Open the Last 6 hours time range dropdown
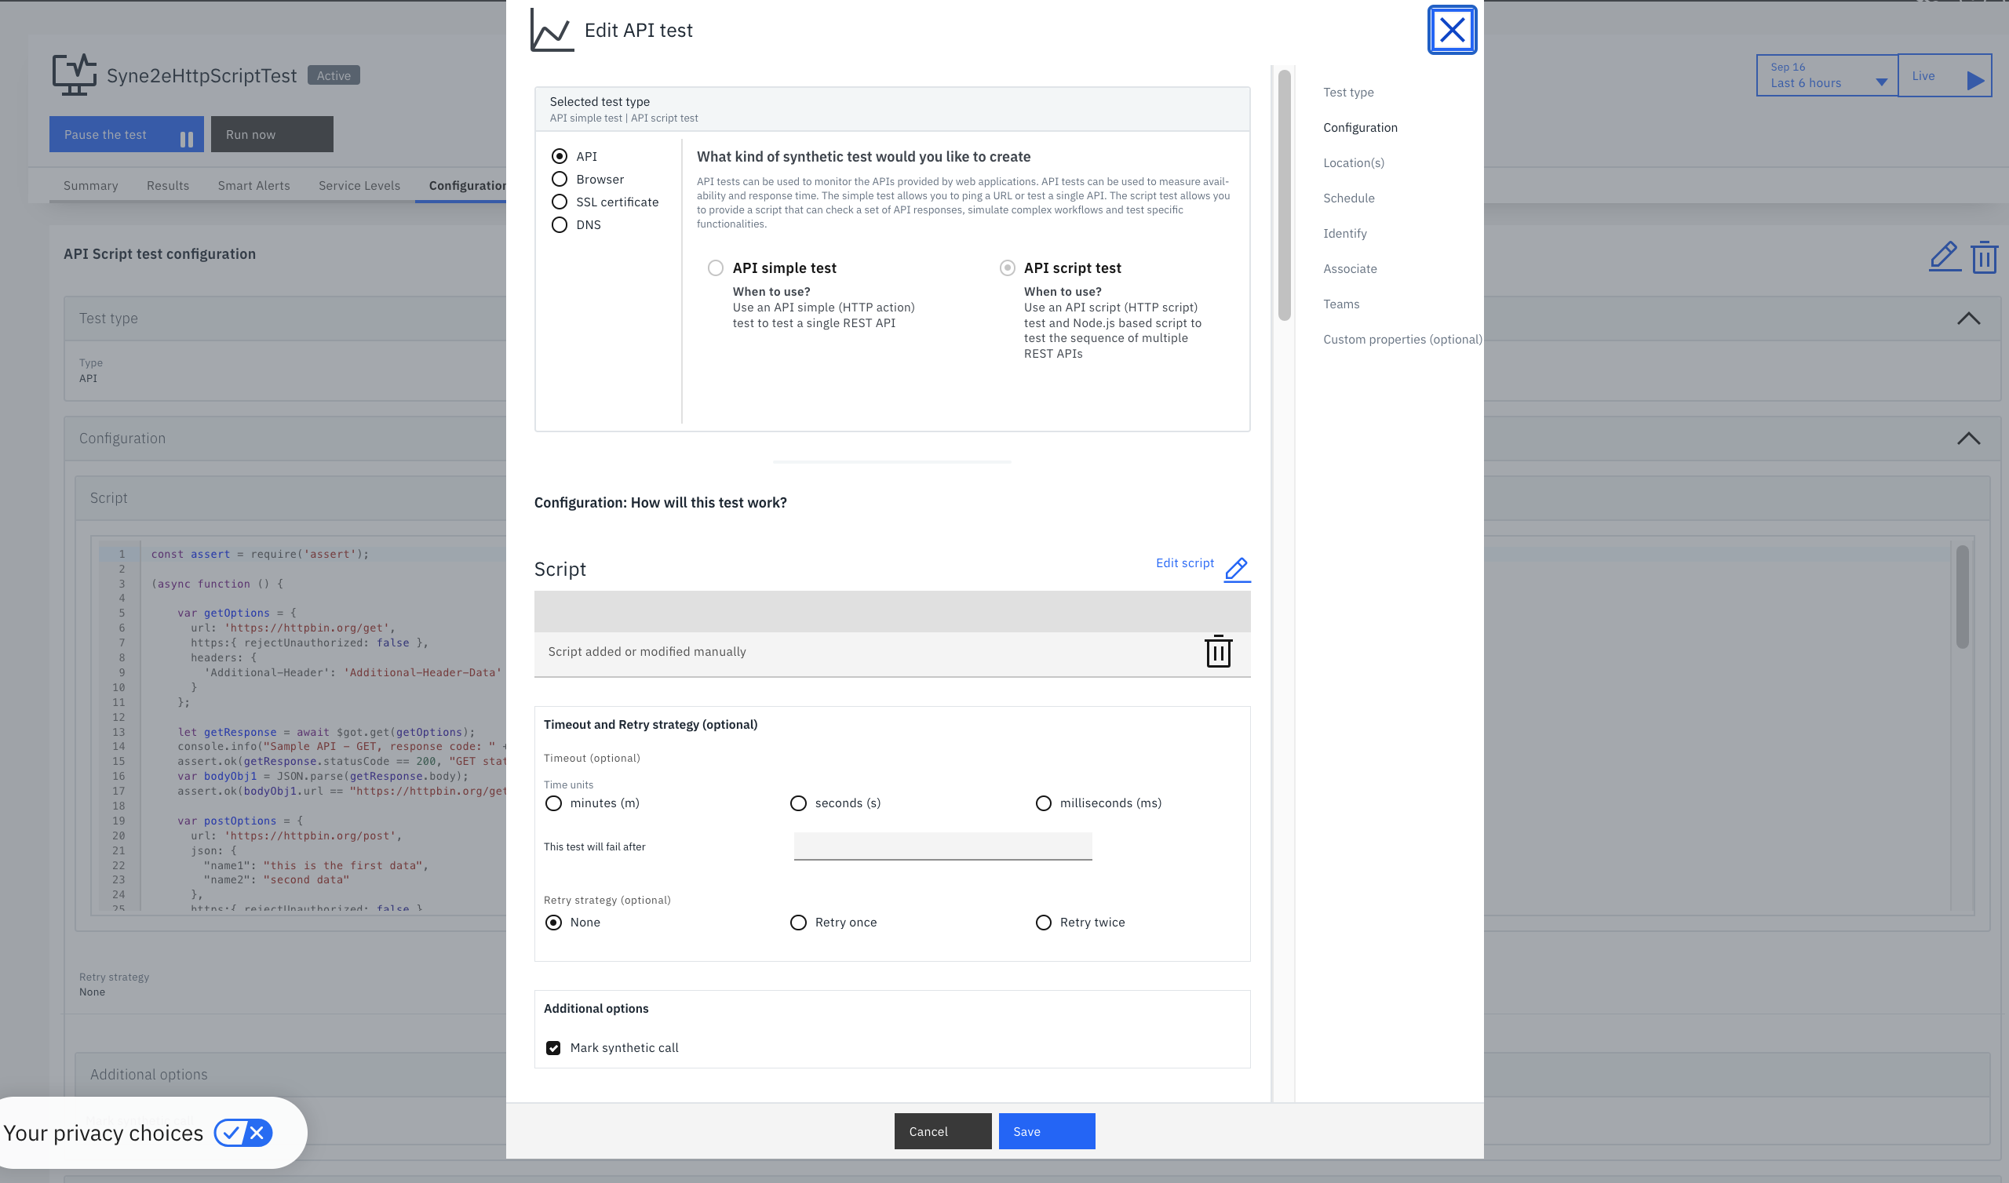Image resolution: width=2009 pixels, height=1183 pixels. tap(1826, 76)
